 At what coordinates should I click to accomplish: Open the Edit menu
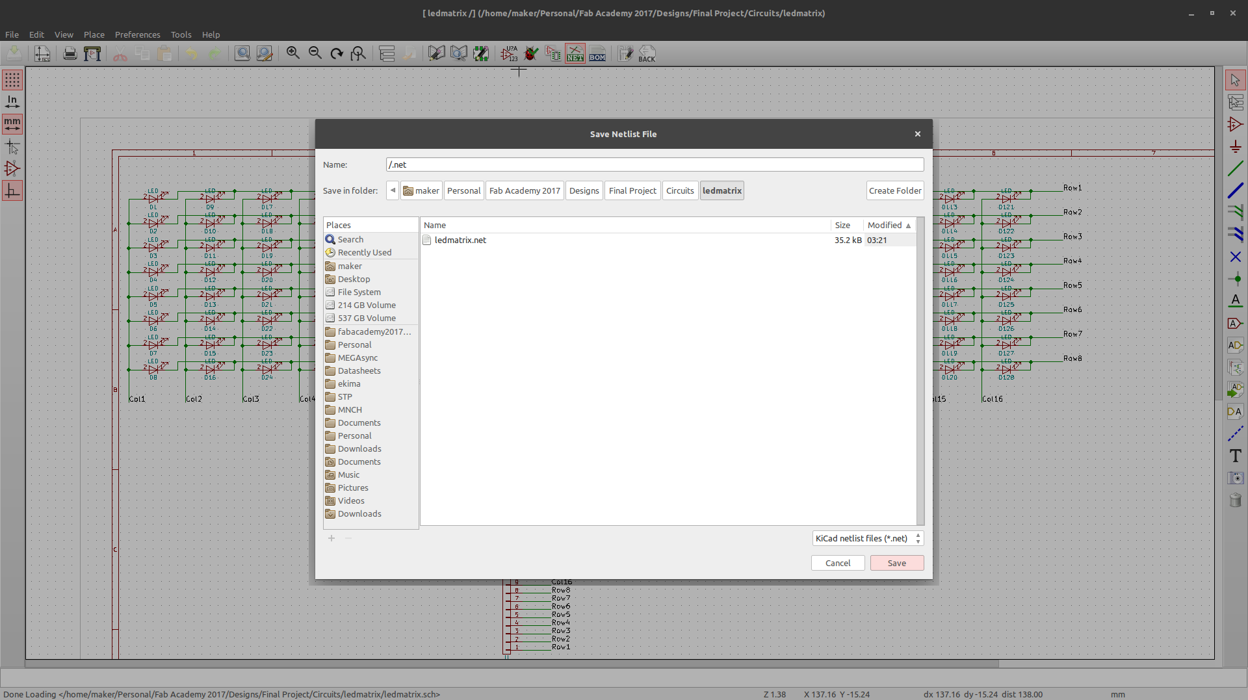click(36, 34)
